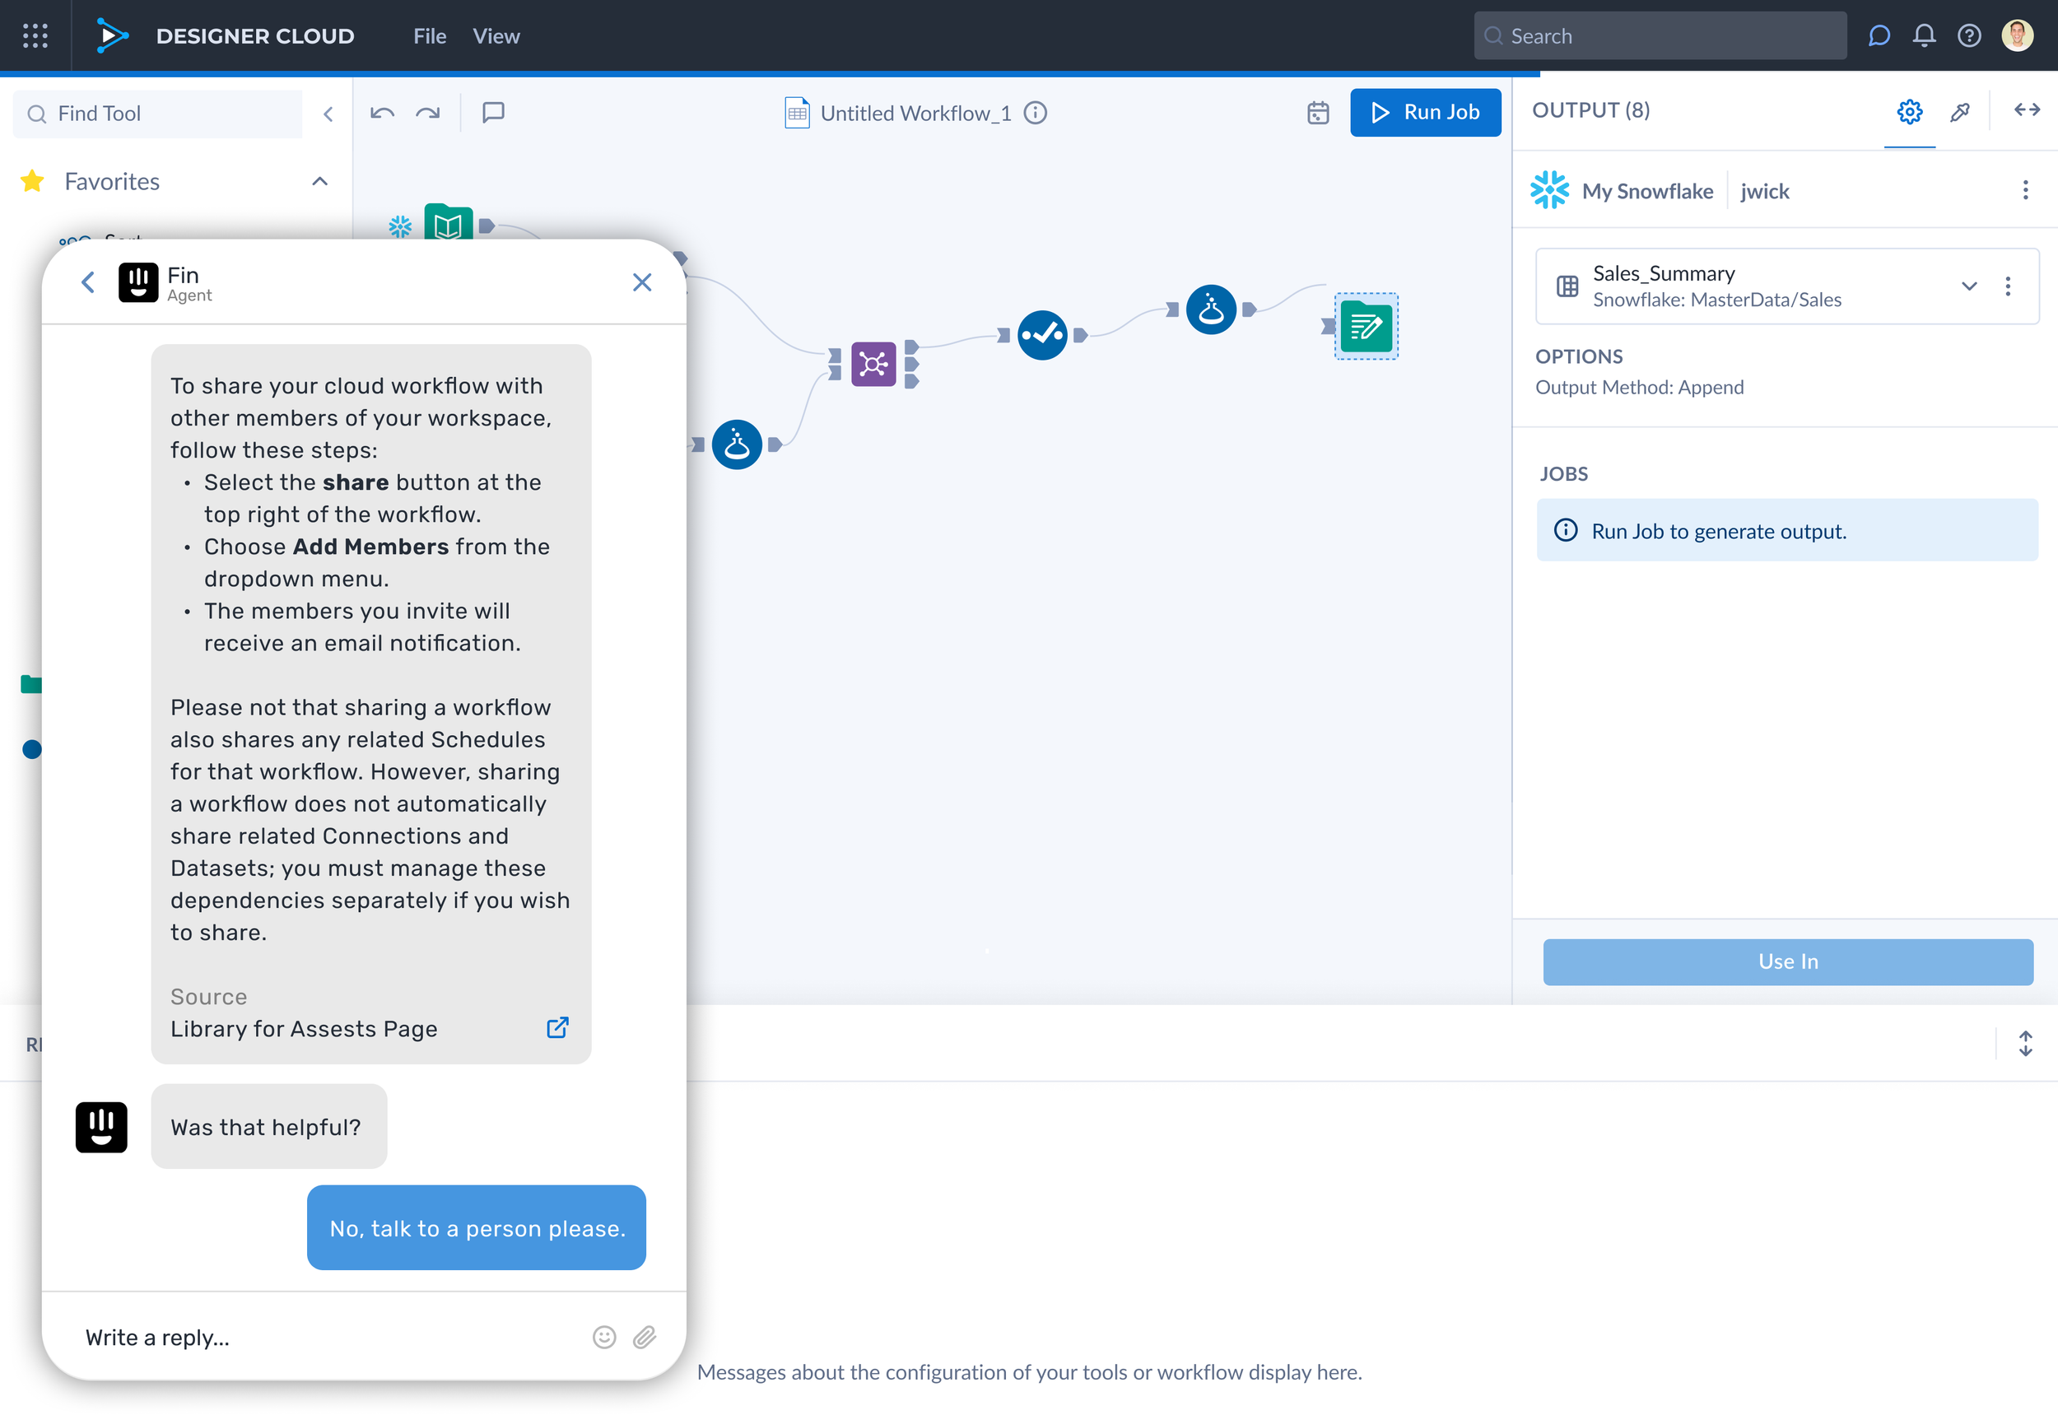
Task: Expand the output panel width arrows
Action: coord(2026,110)
